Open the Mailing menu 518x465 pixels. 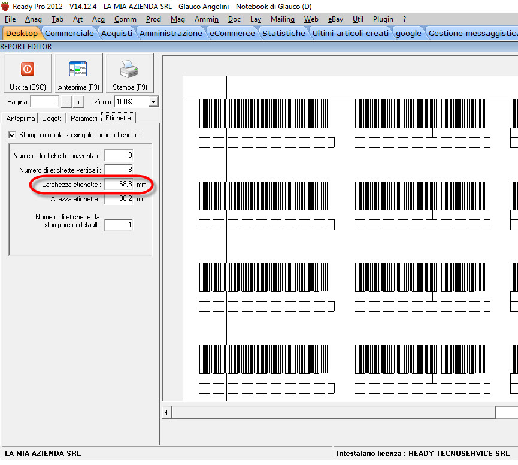pyautogui.click(x=283, y=19)
